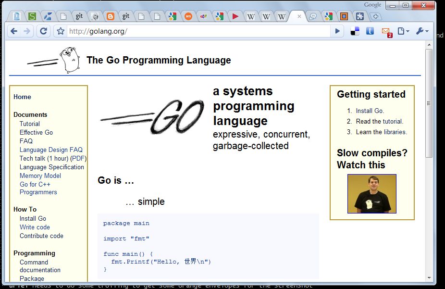Go forward with the forward arrow

[x=26, y=31]
